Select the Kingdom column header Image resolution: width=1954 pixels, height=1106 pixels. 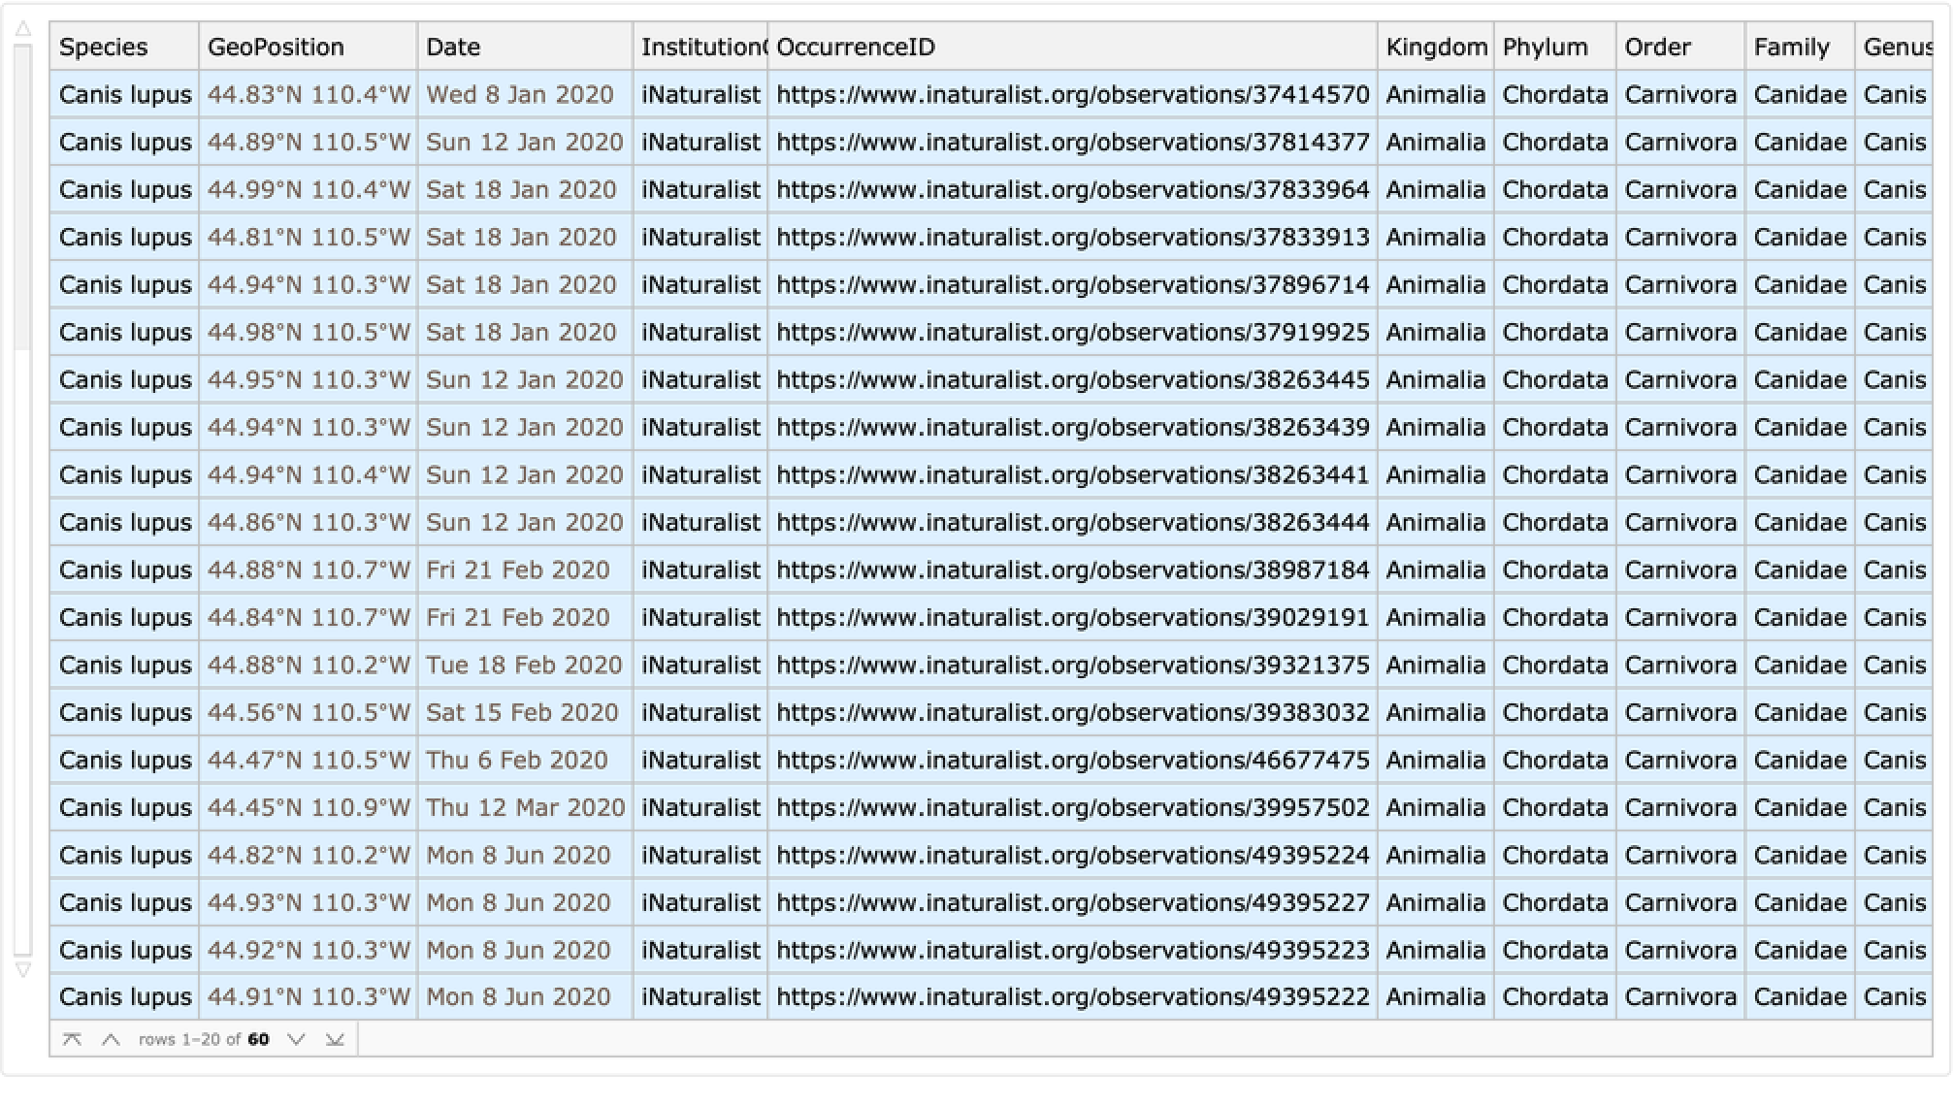coord(1435,47)
